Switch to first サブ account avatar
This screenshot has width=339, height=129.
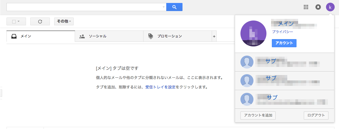pos(247,62)
